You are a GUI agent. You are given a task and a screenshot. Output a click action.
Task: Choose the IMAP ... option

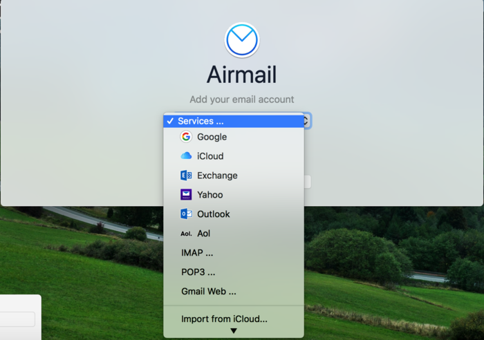(x=234, y=253)
